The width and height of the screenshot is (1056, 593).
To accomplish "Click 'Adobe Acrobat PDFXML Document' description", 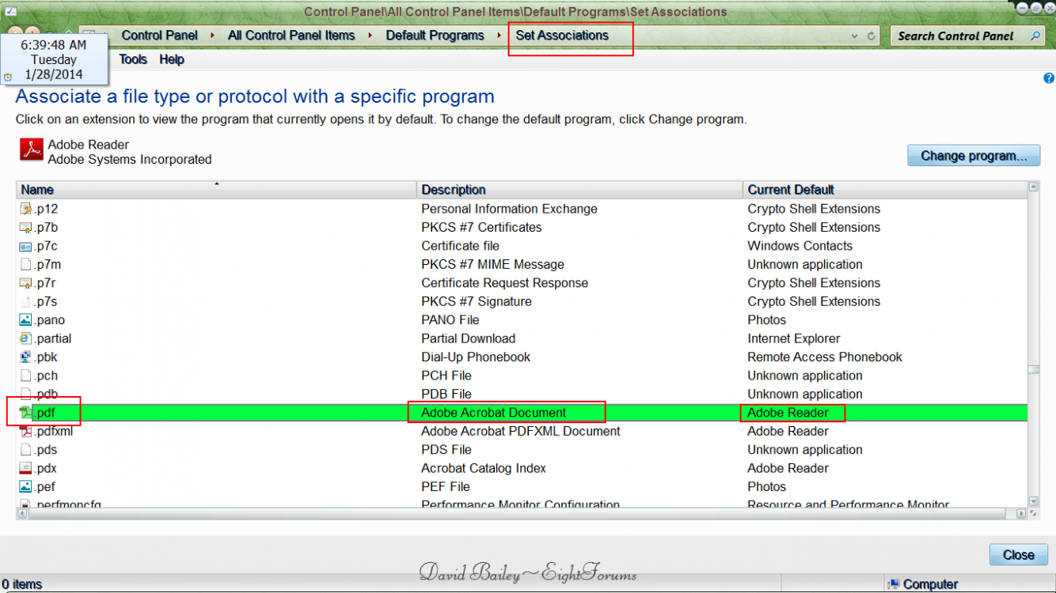I will [521, 431].
